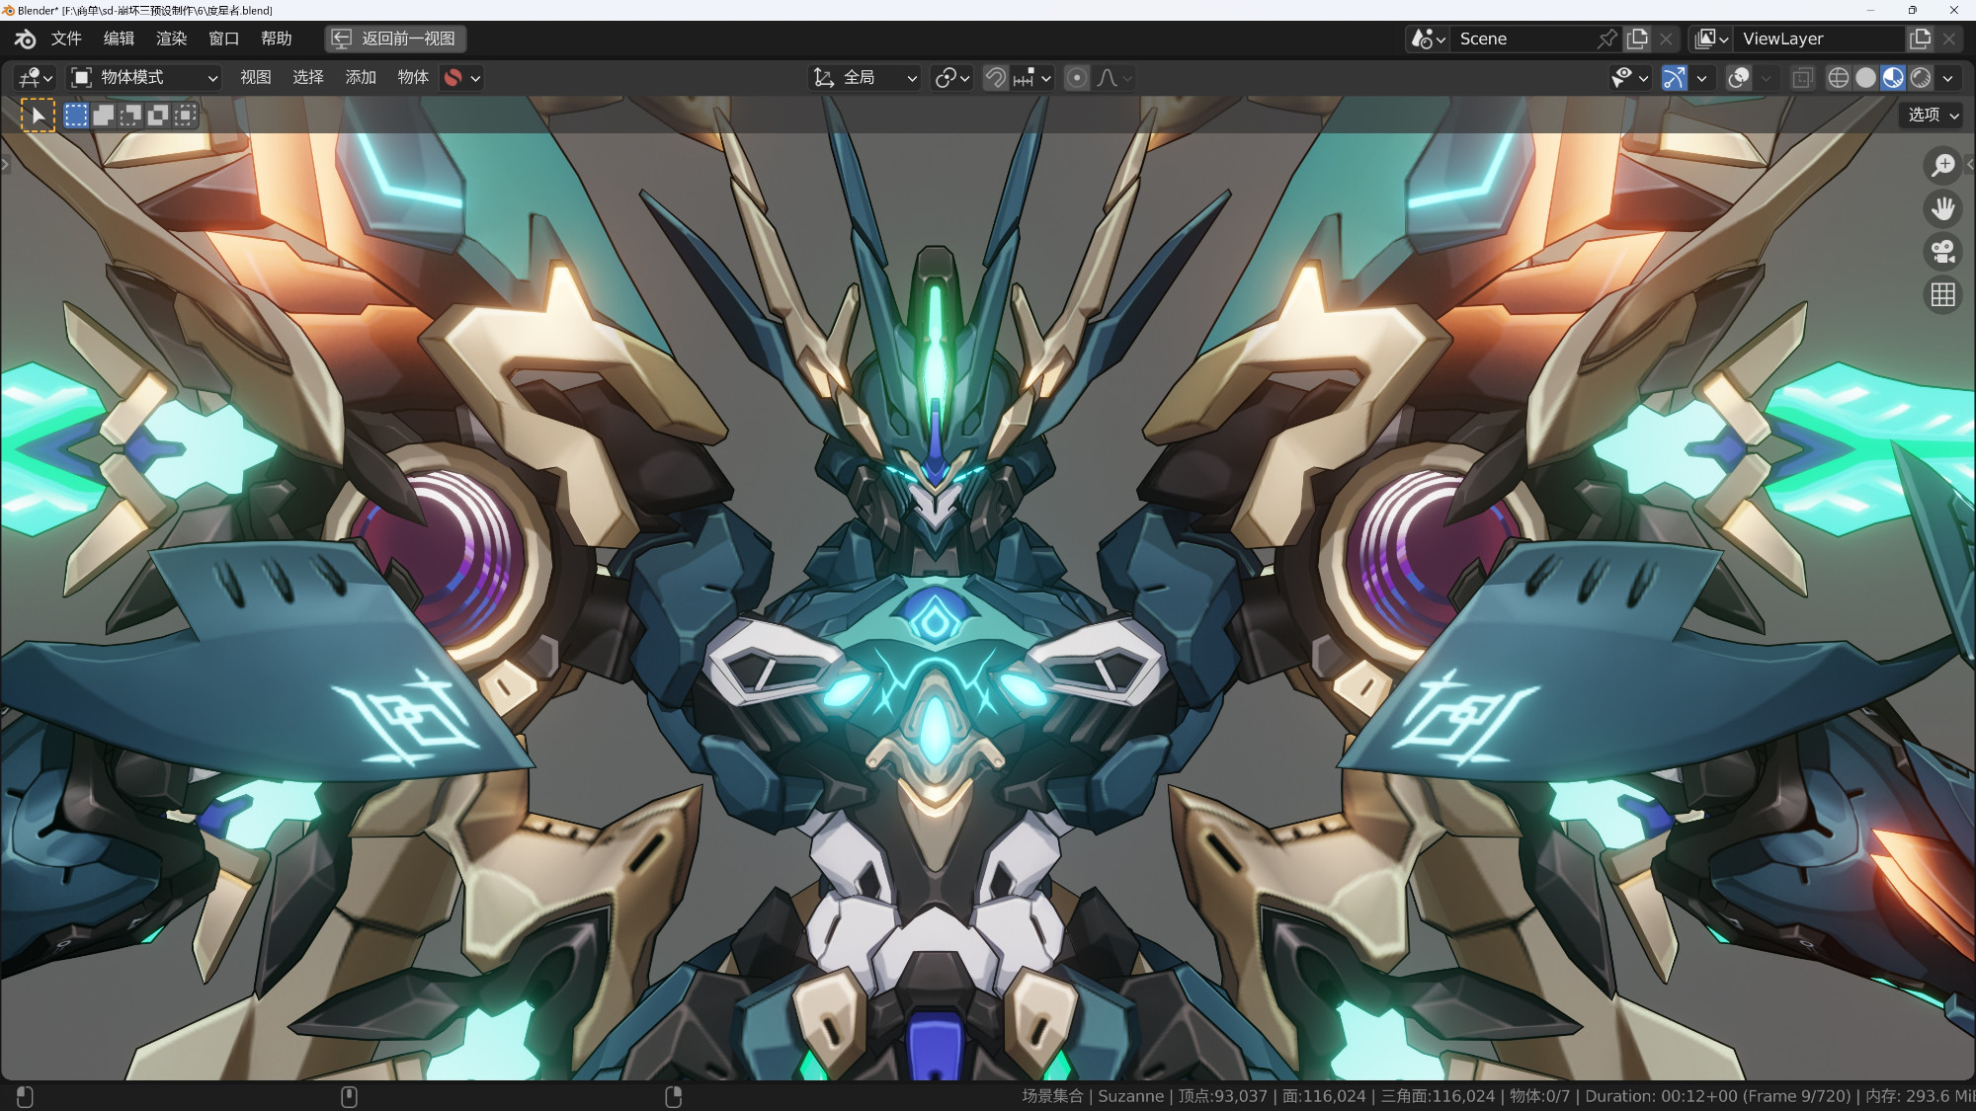The width and height of the screenshot is (1976, 1111).
Task: Click the ViewLayer name field
Action: point(1816,39)
